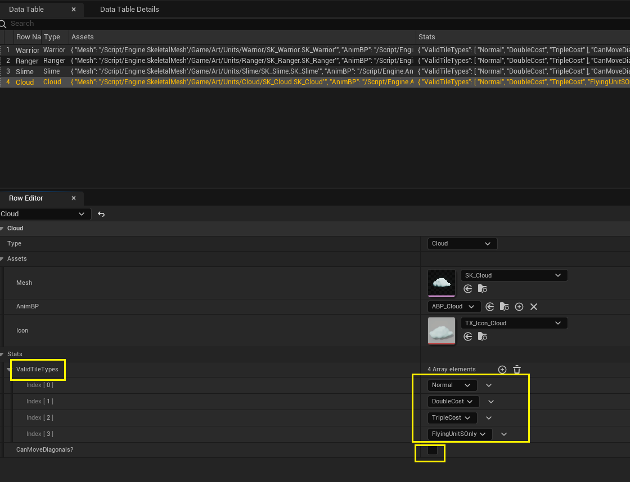Empty the ValidTileTypes array with trash icon

click(517, 370)
